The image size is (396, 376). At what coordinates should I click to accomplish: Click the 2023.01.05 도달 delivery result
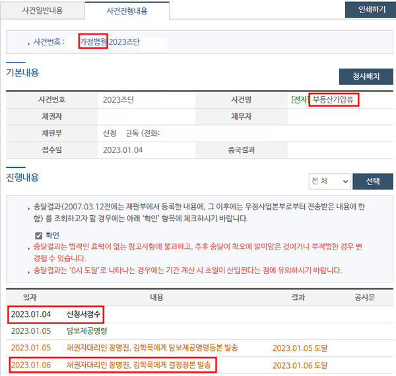pos(300,347)
